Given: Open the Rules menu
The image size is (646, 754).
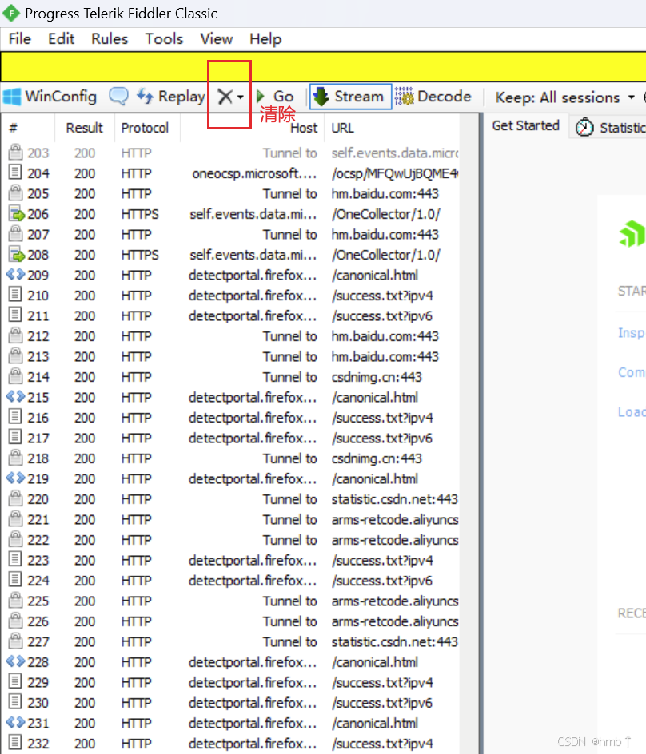Looking at the screenshot, I should tap(110, 39).
